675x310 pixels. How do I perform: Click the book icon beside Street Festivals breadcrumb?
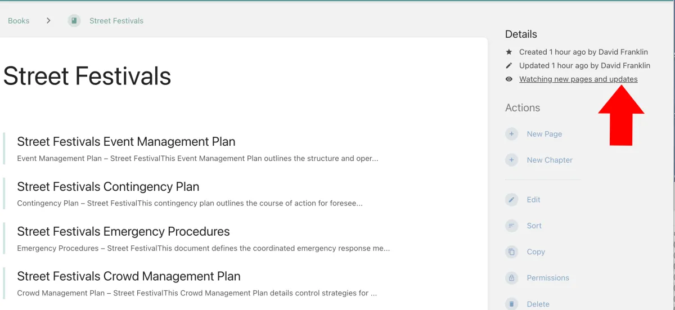[x=74, y=21]
